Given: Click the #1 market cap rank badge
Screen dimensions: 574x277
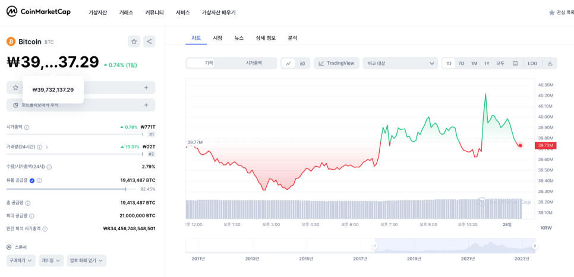Looking at the screenshot, I should [x=152, y=135].
